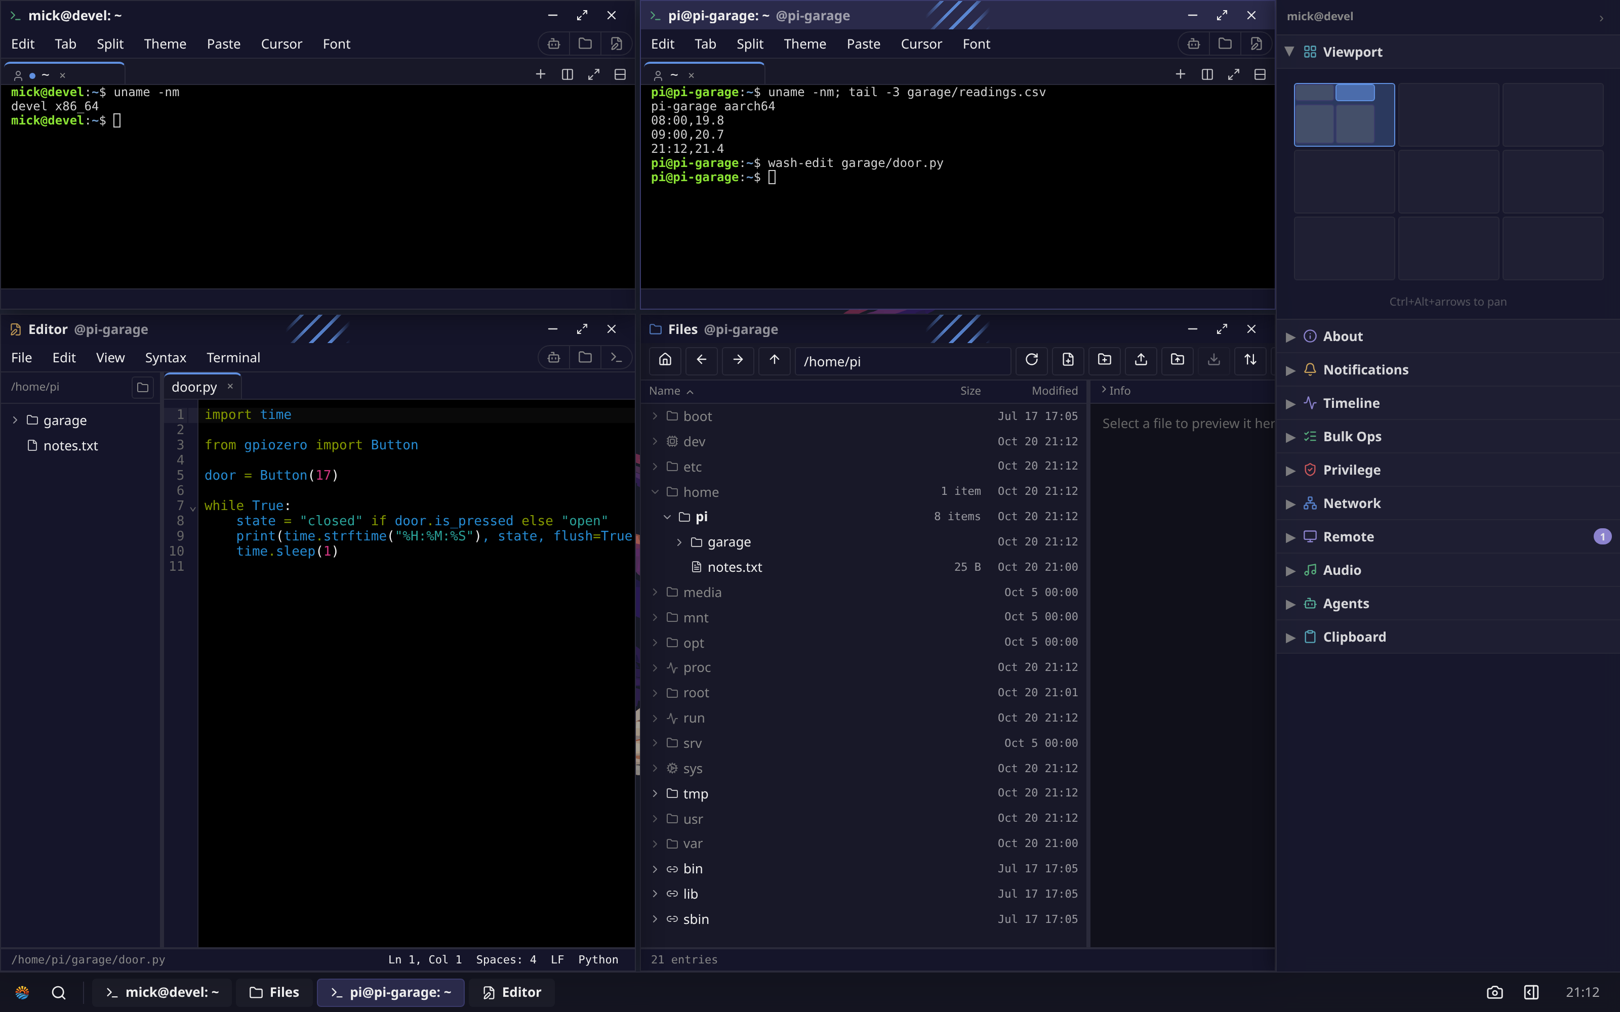Image resolution: width=1620 pixels, height=1012 pixels.
Task: Click folder icon in pi-garage terminal toolbar
Action: tap(1225, 44)
